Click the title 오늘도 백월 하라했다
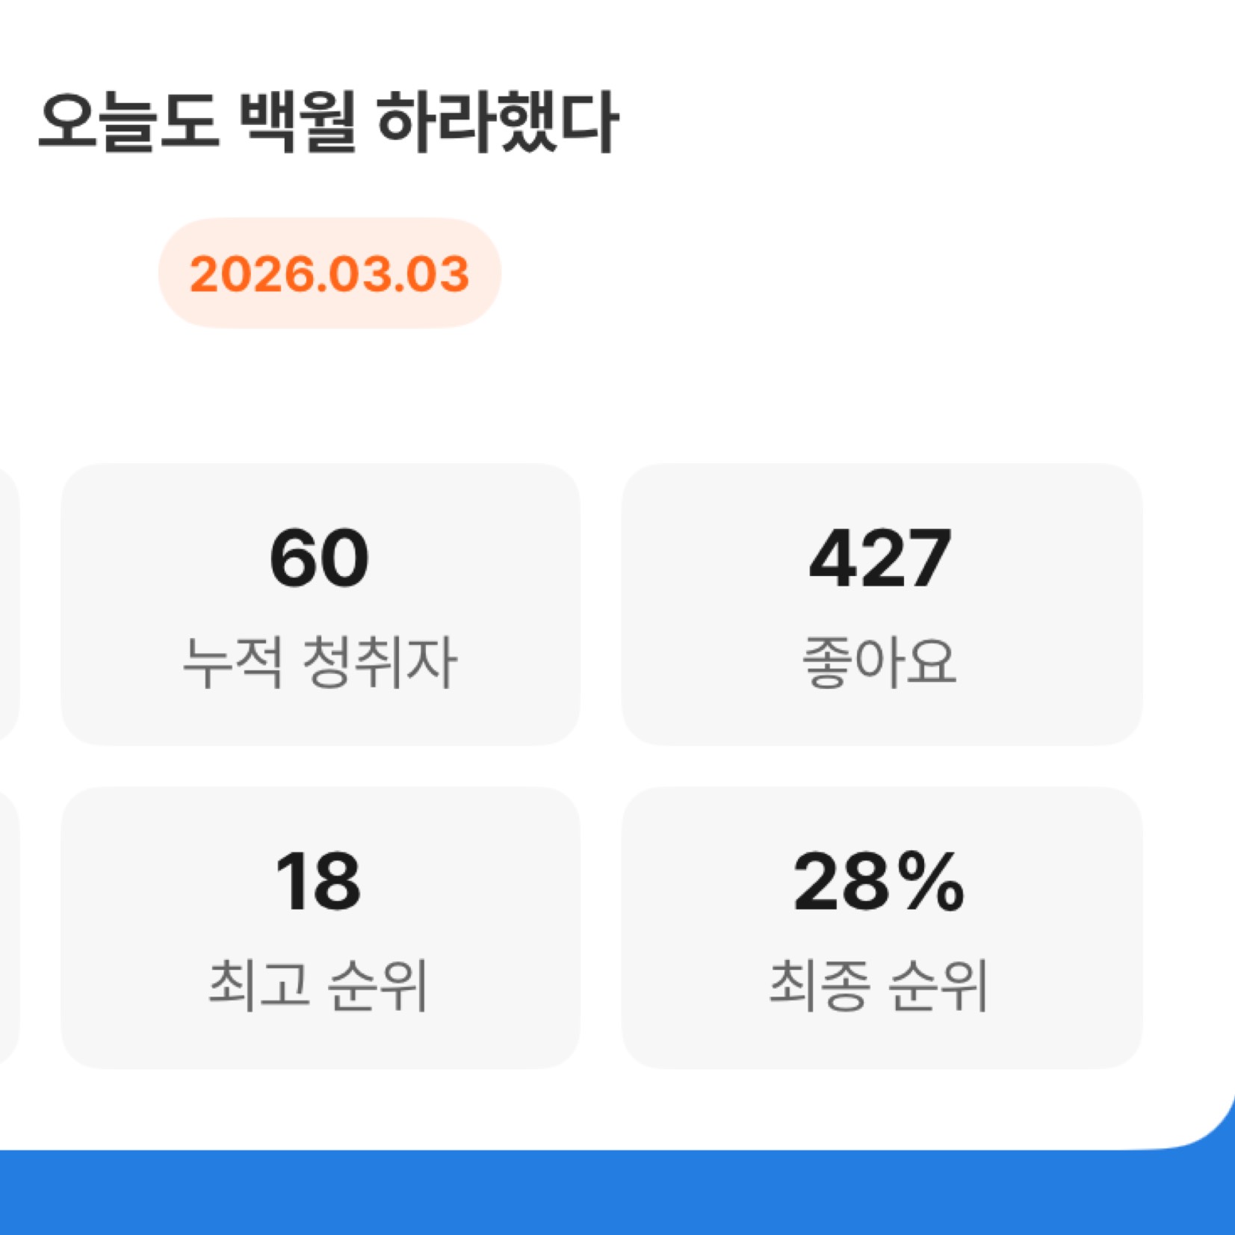1235x1235 pixels. (327, 123)
